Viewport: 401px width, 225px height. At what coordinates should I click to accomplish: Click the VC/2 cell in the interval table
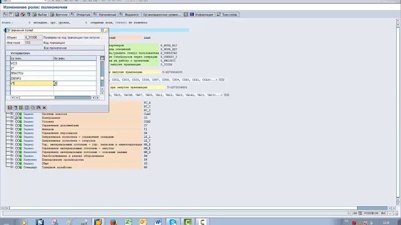[x=32, y=63]
